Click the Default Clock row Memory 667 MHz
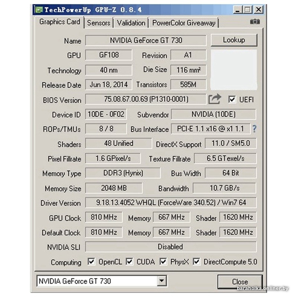The width and height of the screenshot is (297, 297). pyautogui.click(x=172, y=232)
